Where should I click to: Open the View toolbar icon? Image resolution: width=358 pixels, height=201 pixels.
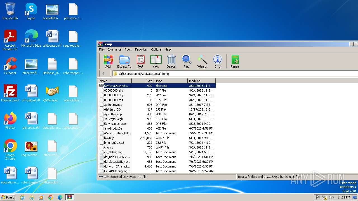pyautogui.click(x=156, y=61)
